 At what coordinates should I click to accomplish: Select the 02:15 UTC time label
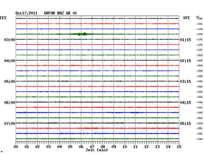tap(185, 61)
